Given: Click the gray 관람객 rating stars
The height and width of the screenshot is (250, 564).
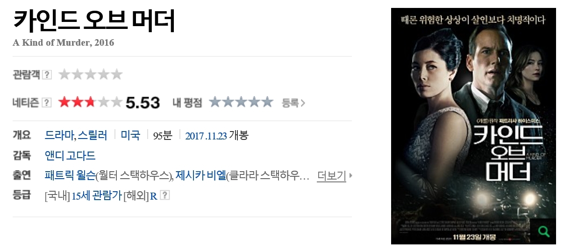Looking at the screenshot, I should pyautogui.click(x=90, y=74).
